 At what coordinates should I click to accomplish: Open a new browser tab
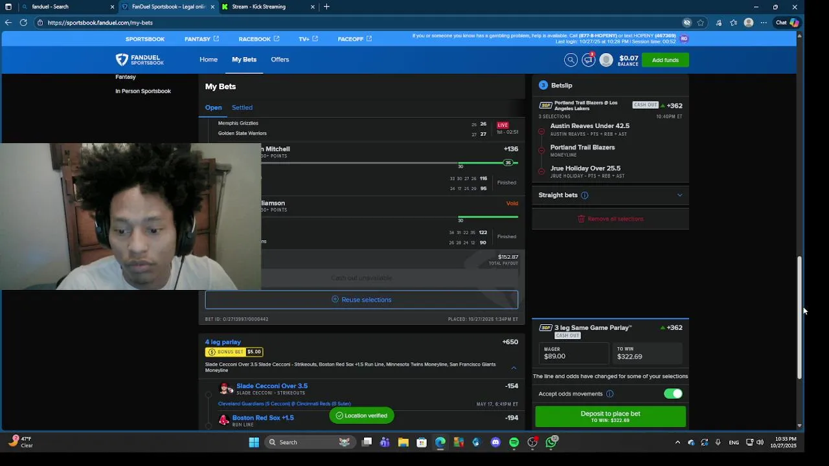(326, 6)
